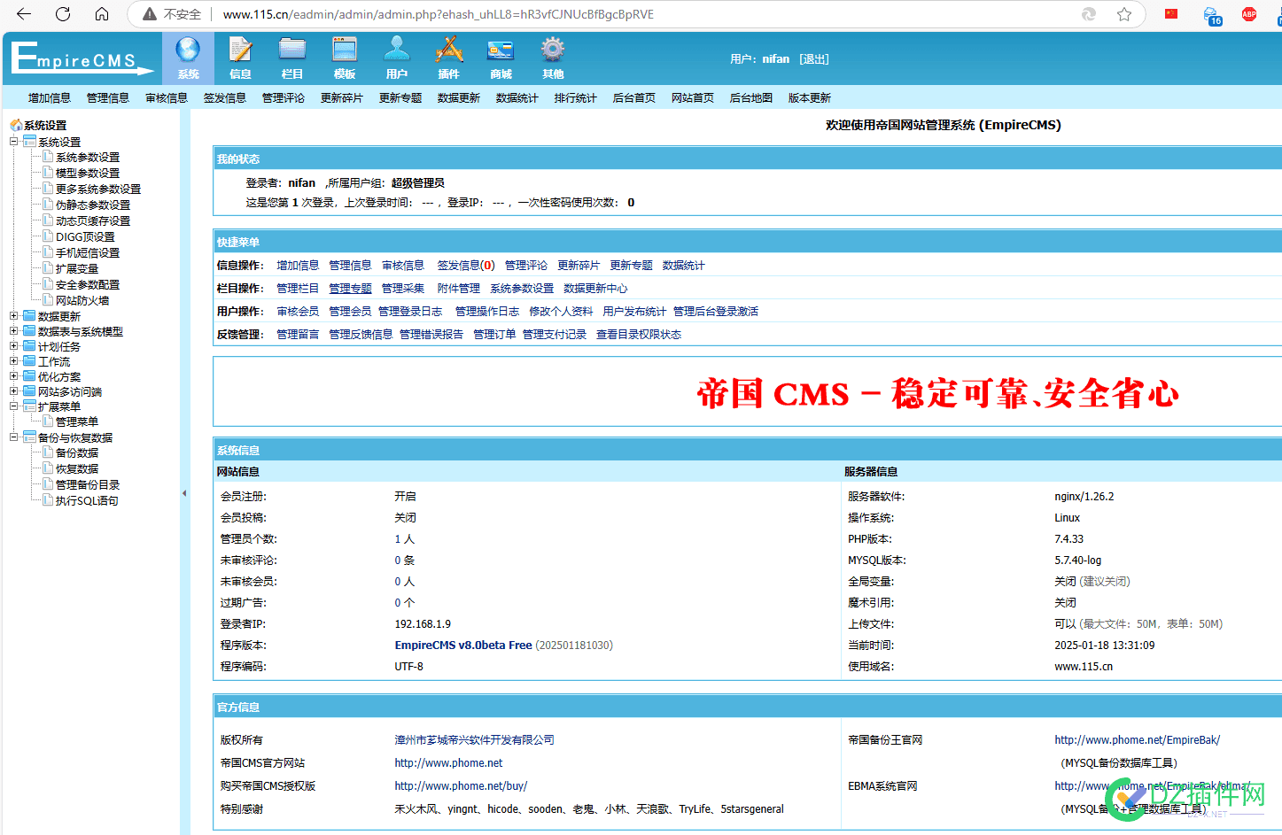This screenshot has height=835, width=1282.
Task: Collapse the 备份与恢复数据 tree node
Action: (14, 437)
